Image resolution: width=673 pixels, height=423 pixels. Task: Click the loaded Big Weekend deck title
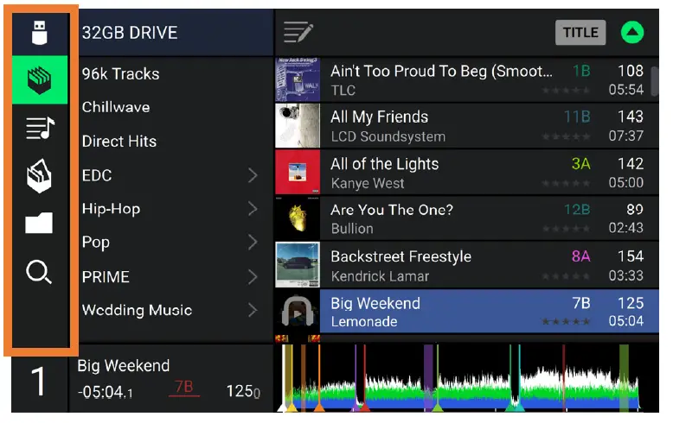tap(124, 366)
